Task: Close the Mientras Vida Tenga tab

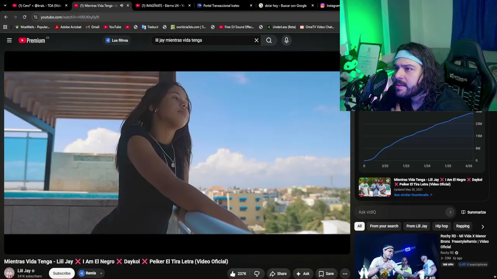Action: point(128,5)
